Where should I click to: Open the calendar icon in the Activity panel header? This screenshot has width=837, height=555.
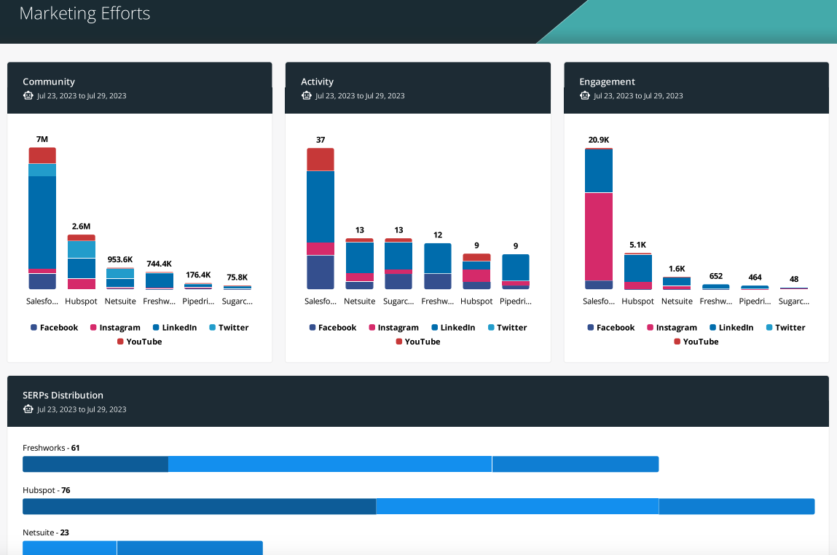click(307, 95)
